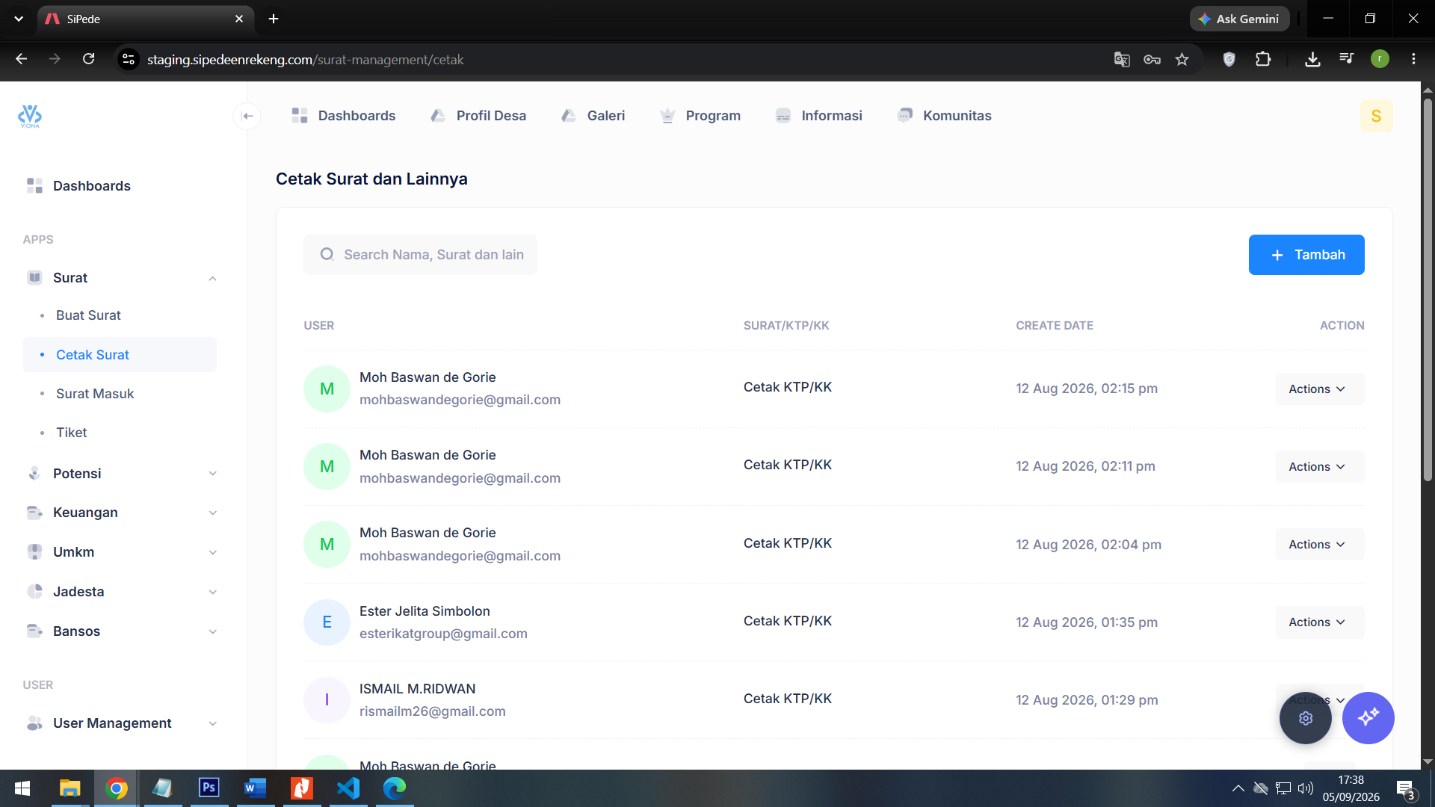Image resolution: width=1435 pixels, height=807 pixels.
Task: Open Actions dropdown for Ester Jelita Simbolon
Action: tap(1319, 622)
